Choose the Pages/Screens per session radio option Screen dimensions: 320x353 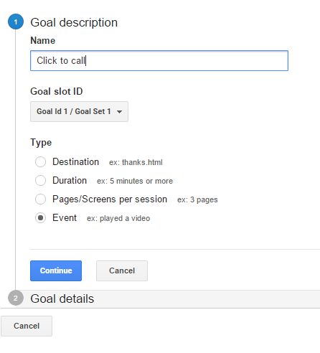click(x=40, y=199)
